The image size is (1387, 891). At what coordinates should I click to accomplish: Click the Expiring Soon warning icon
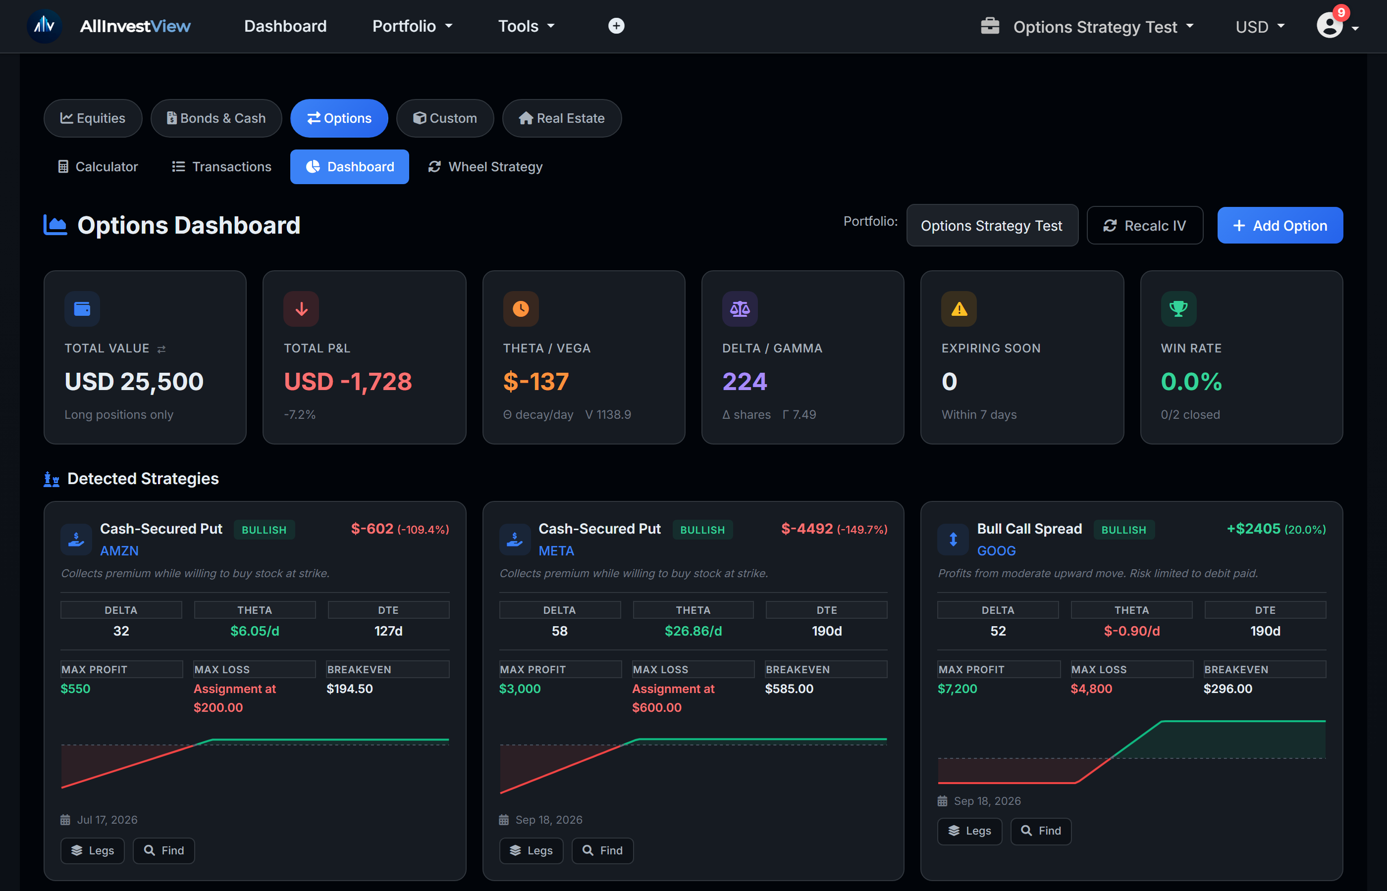pos(959,308)
